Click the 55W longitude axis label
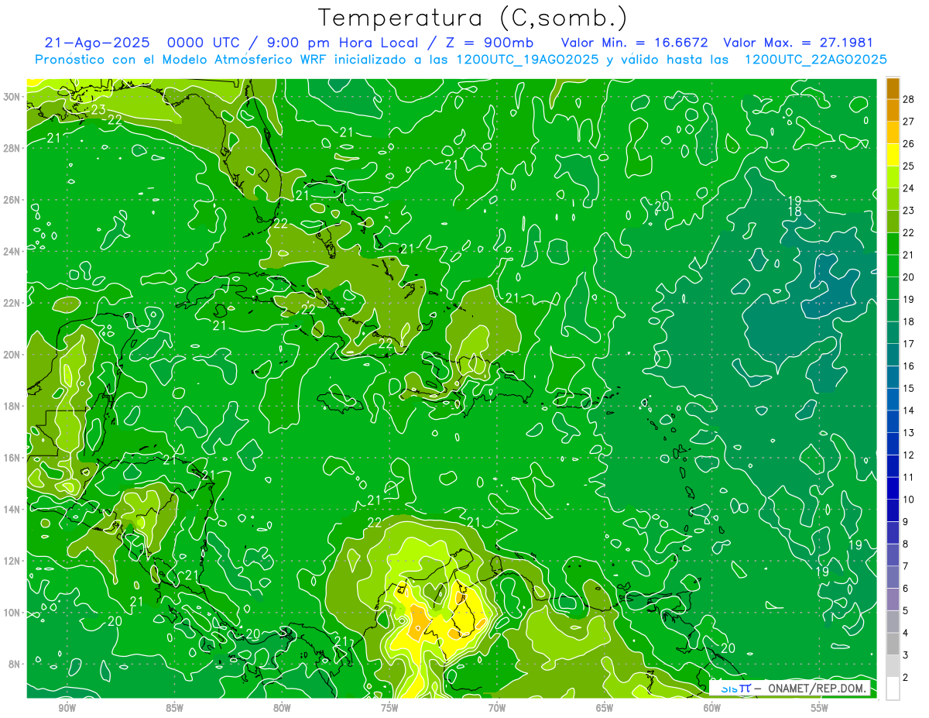The height and width of the screenshot is (718, 929). click(x=820, y=707)
